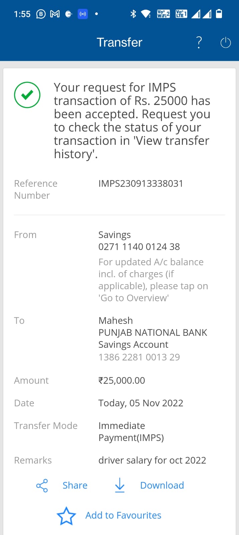Tap the Share text link
Image resolution: width=239 pixels, height=535 pixels.
coord(75,486)
